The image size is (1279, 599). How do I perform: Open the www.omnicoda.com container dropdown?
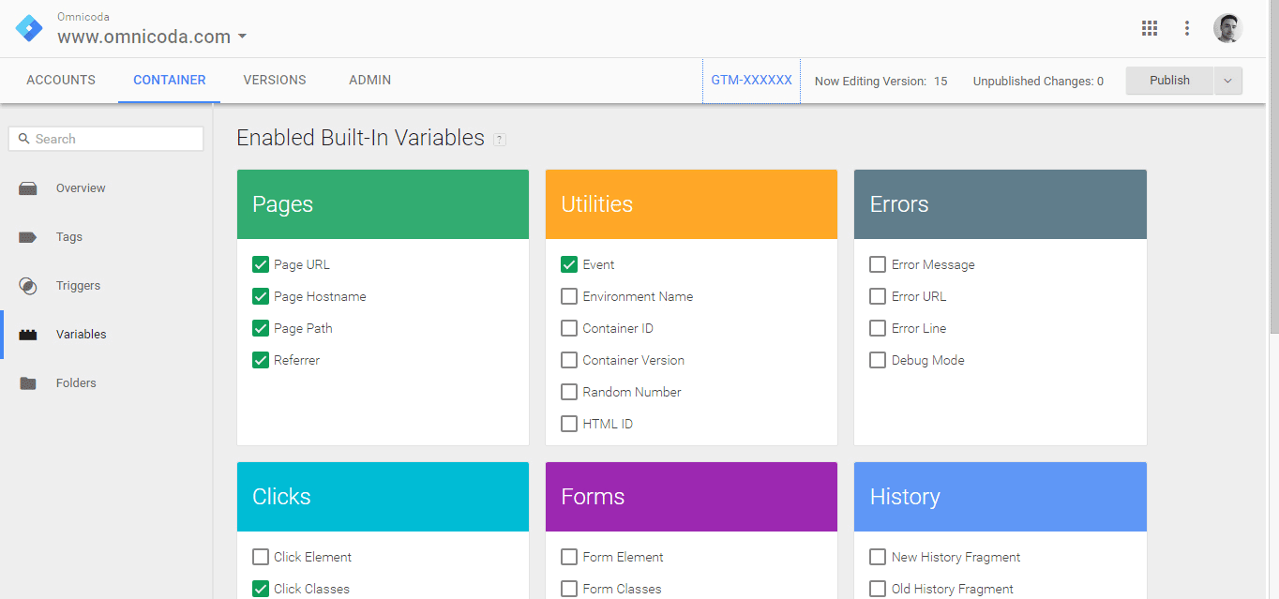coord(242,37)
